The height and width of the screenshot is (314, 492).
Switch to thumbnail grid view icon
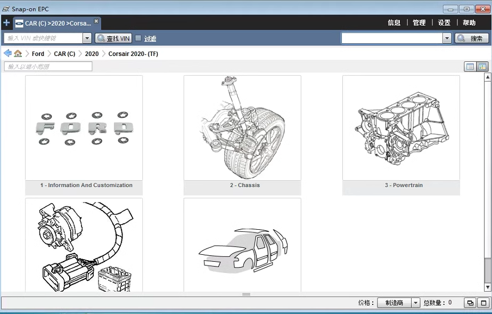482,66
